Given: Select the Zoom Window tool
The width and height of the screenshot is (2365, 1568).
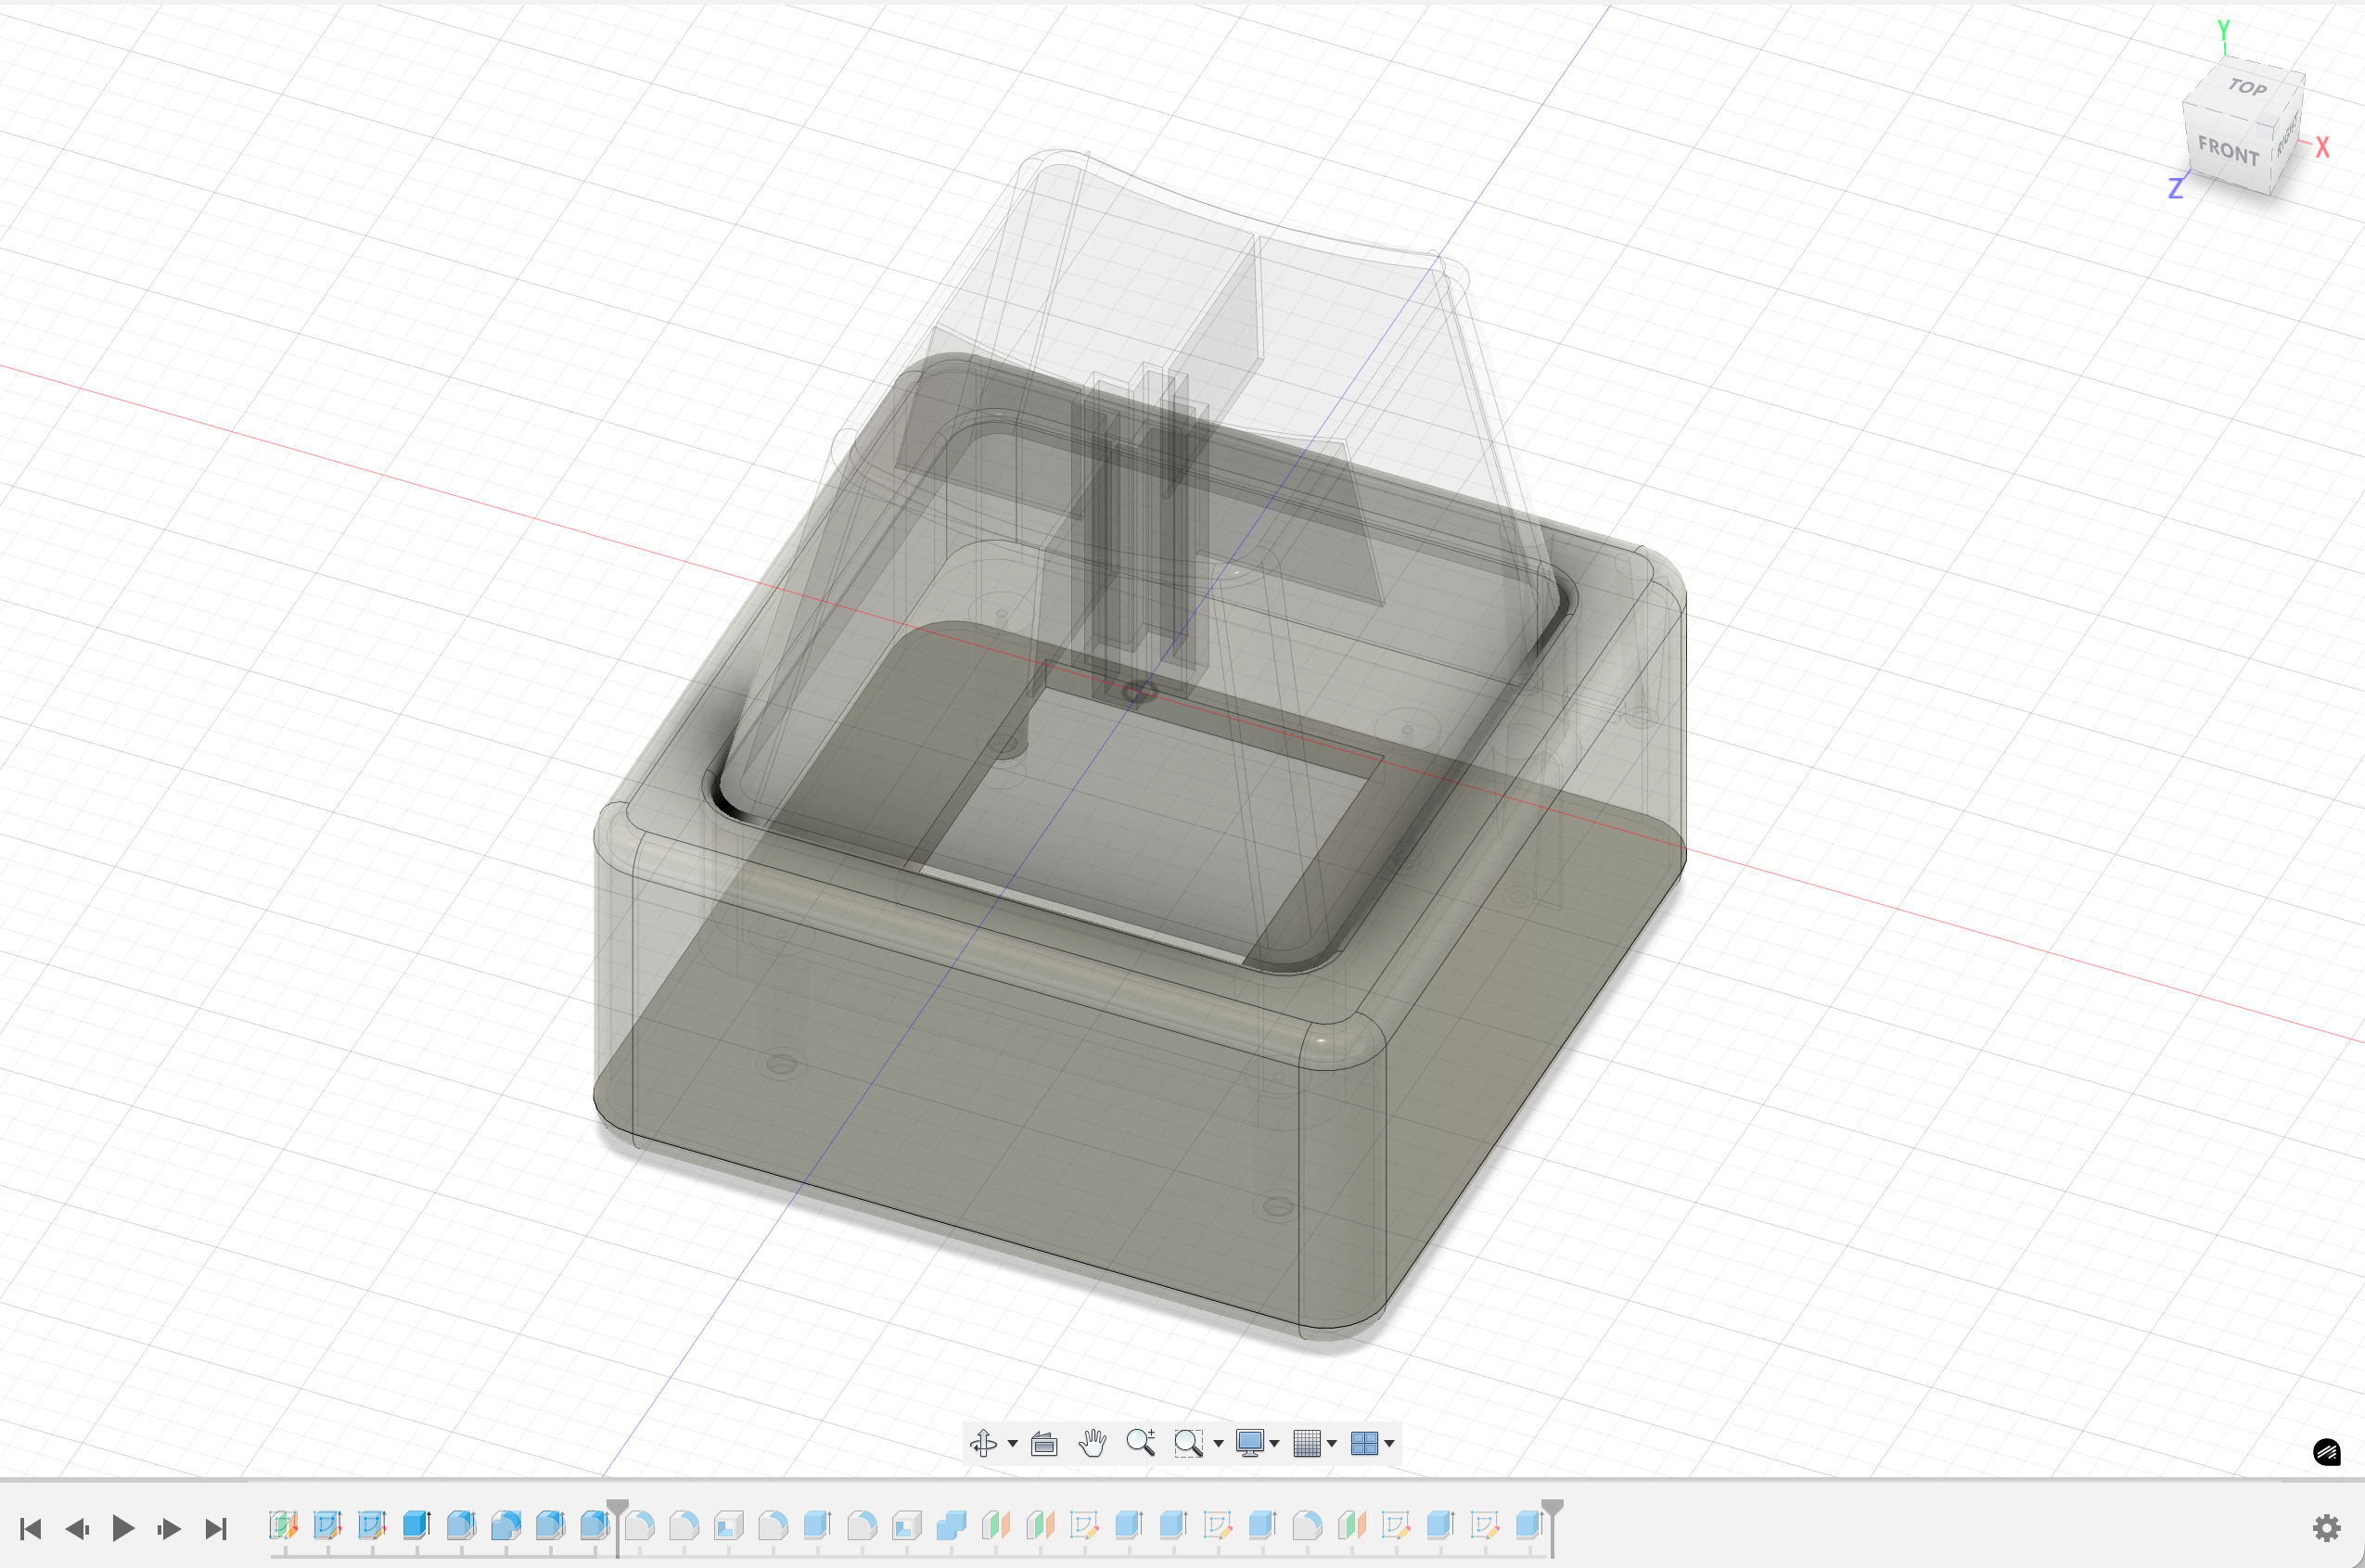Looking at the screenshot, I should (1188, 1443).
